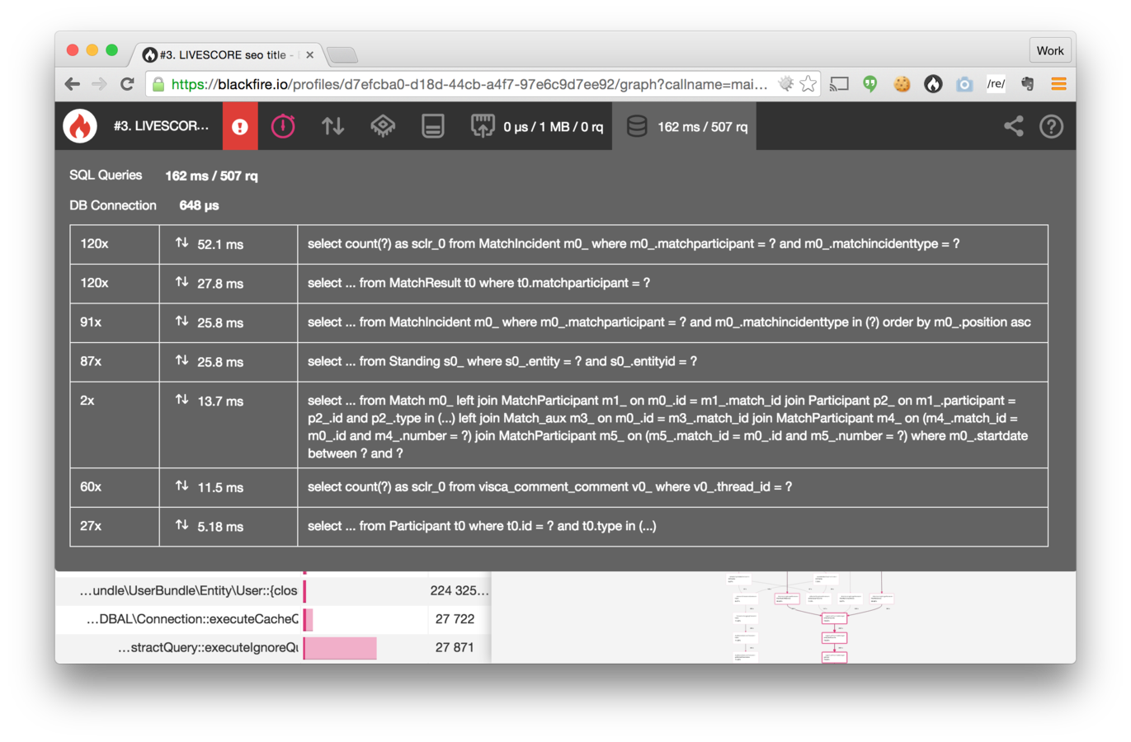Click the MatchResult t0 query text

point(478,283)
